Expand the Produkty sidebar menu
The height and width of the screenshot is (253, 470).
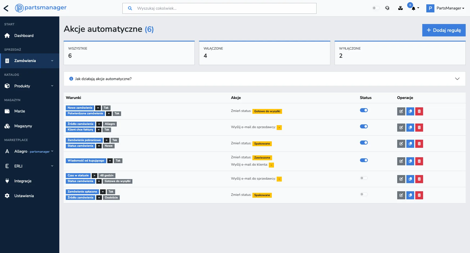pyautogui.click(x=30, y=86)
